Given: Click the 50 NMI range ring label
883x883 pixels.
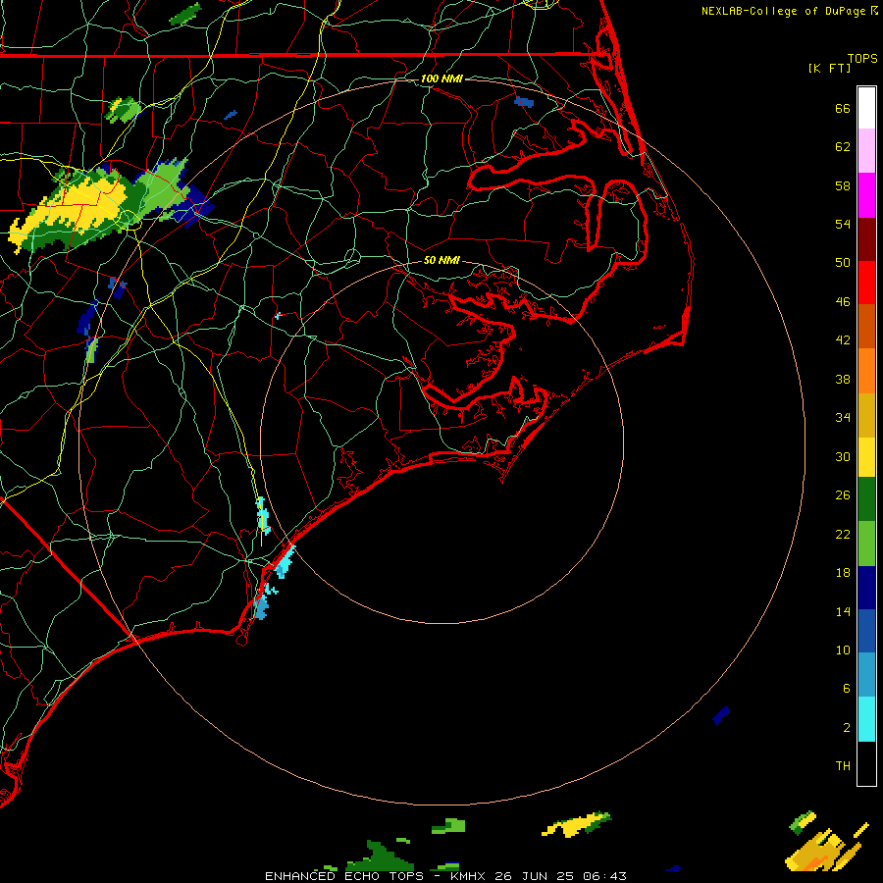Looking at the screenshot, I should (x=441, y=260).
